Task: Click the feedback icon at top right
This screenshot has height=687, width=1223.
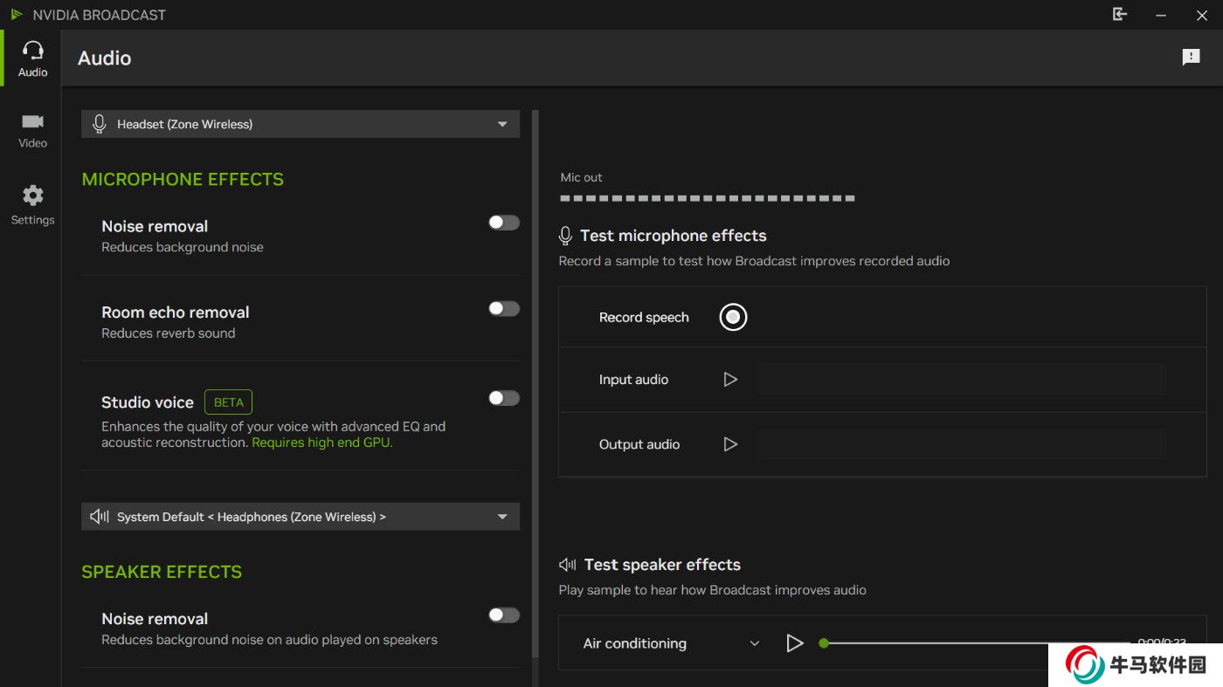Action: [1191, 58]
